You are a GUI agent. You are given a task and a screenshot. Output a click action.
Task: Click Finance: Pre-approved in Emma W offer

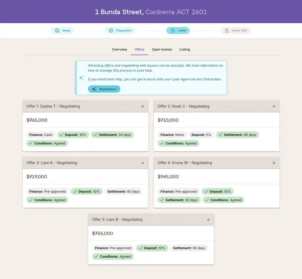(178, 192)
